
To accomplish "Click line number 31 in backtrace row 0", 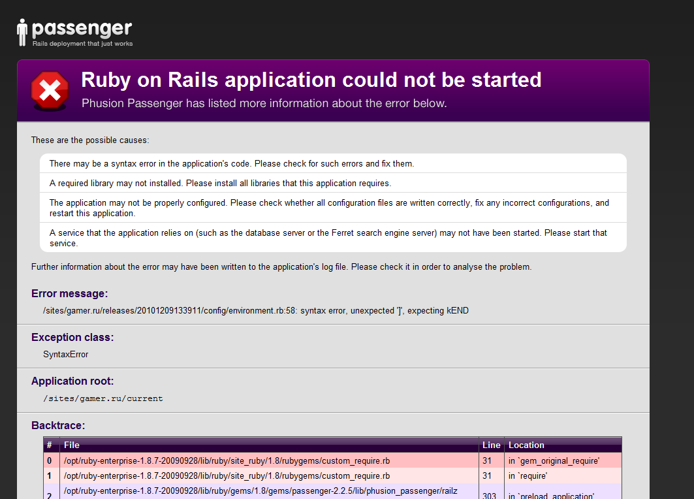I will (487, 461).
